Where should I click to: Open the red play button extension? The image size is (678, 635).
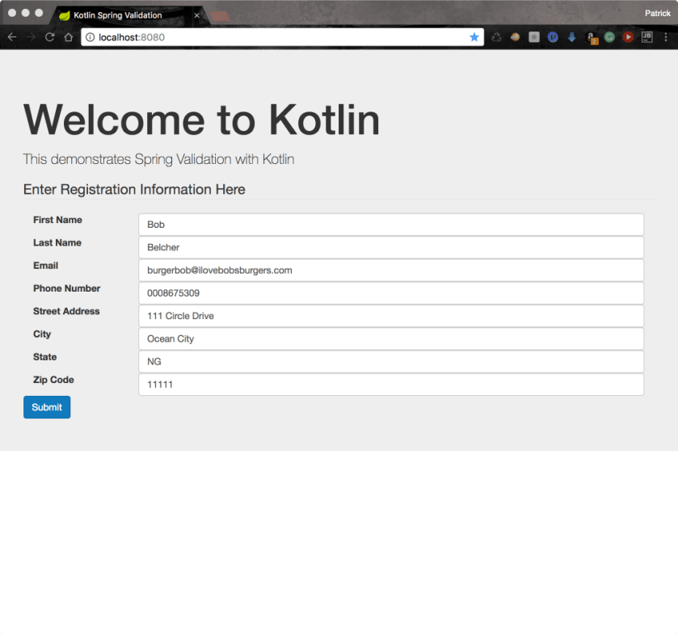[x=628, y=37]
